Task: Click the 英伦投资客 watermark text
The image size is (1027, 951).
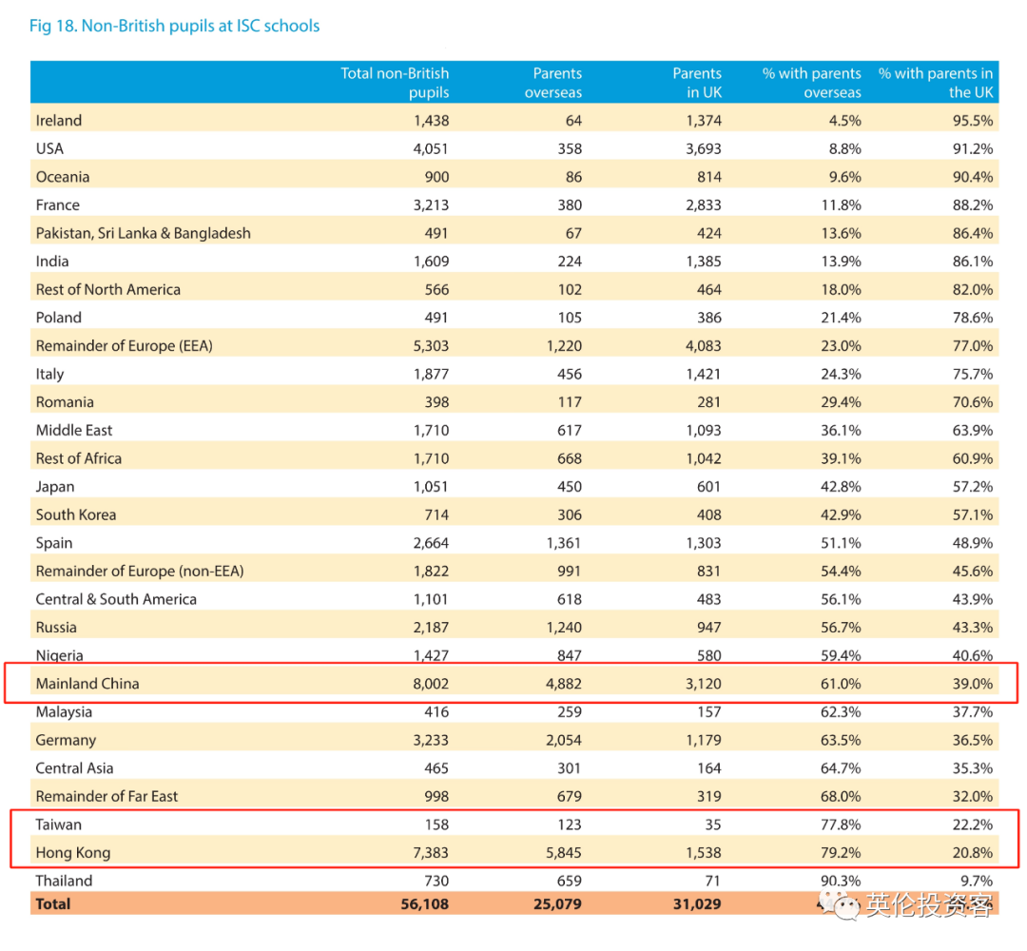Action: click(x=928, y=906)
